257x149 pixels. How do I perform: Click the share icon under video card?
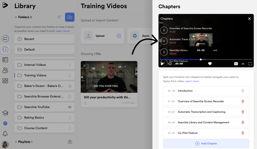pyautogui.click(x=86, y=103)
